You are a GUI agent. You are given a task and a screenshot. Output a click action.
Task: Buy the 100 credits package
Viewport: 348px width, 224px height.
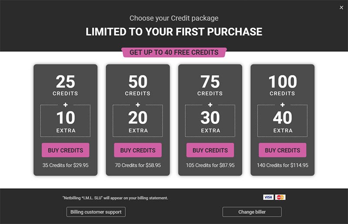[282, 150]
